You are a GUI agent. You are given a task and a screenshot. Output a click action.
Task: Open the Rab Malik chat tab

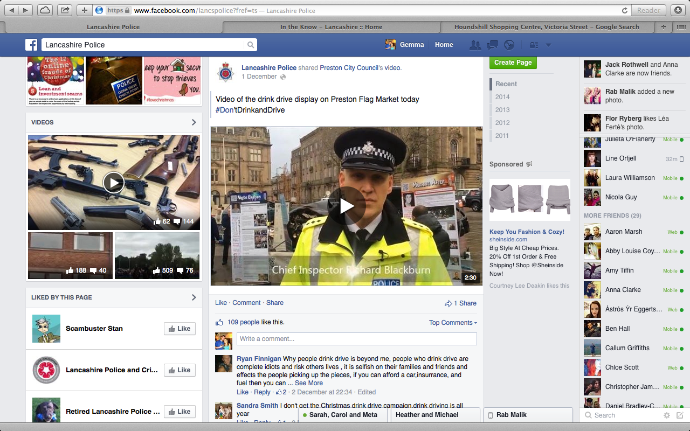pos(528,415)
